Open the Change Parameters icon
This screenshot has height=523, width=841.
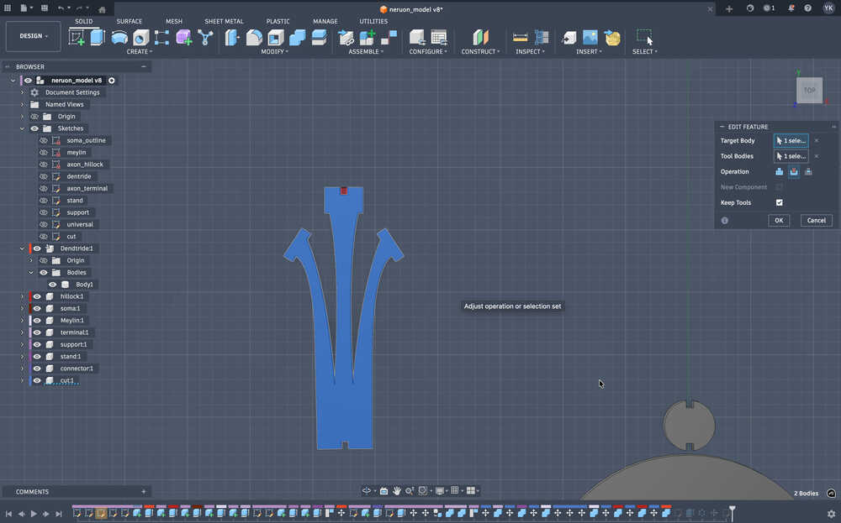(x=439, y=38)
